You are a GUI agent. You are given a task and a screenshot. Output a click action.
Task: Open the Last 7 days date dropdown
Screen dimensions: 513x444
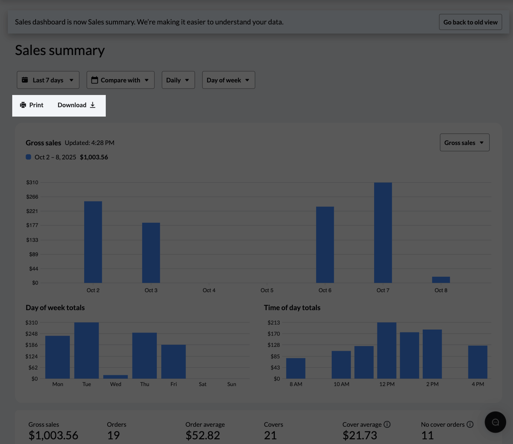click(x=48, y=80)
